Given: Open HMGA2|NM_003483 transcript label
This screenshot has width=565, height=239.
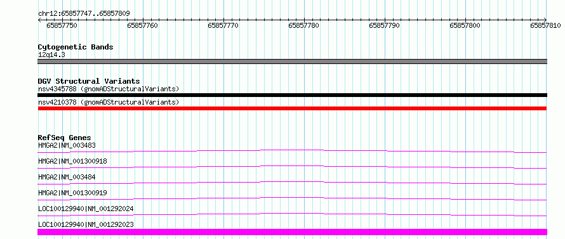Looking at the screenshot, I should pyautogui.click(x=67, y=145).
